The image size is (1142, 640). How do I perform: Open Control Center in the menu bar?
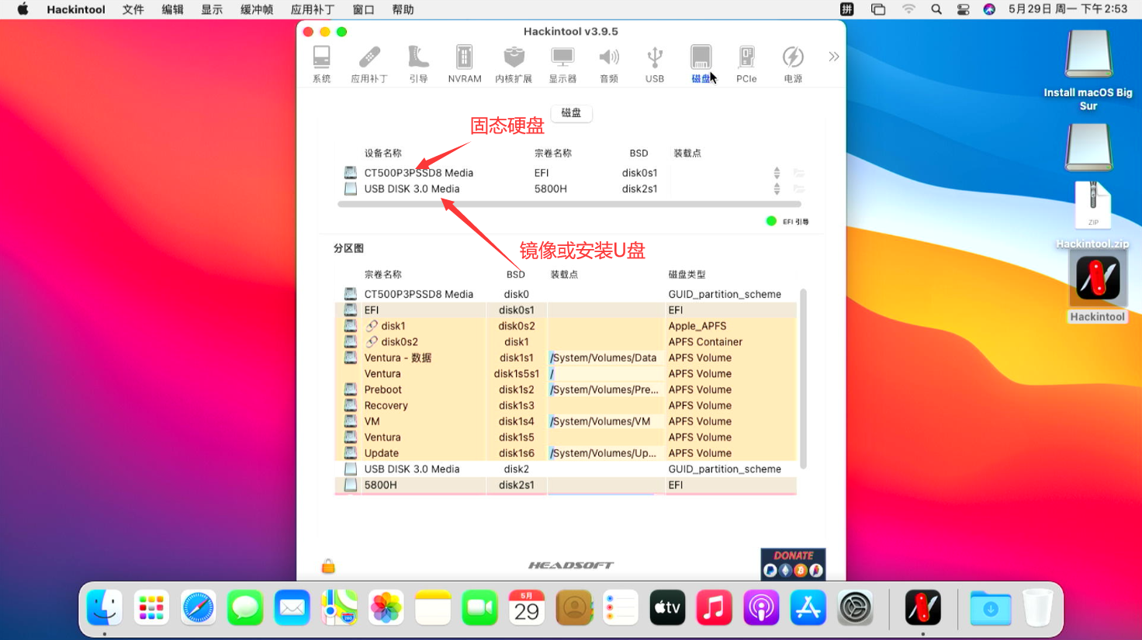click(x=963, y=9)
